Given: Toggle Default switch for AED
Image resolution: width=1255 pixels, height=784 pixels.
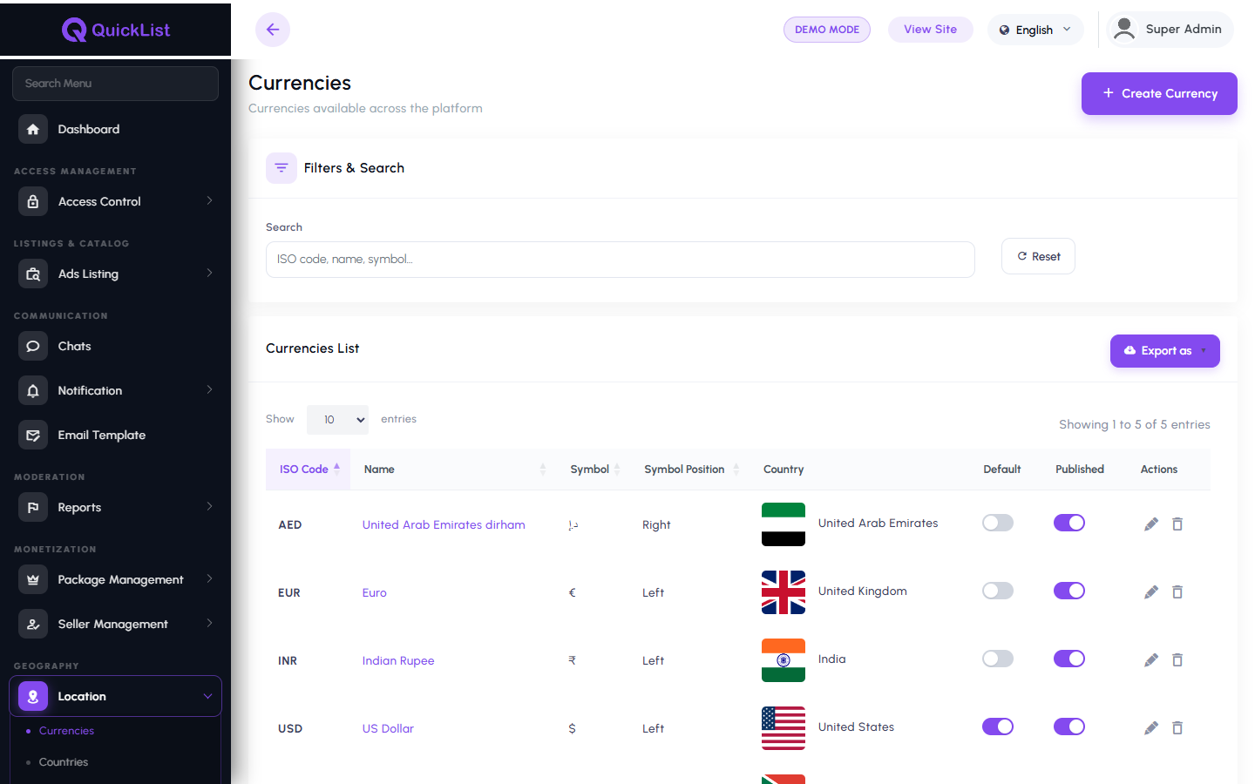Looking at the screenshot, I should pos(998,523).
